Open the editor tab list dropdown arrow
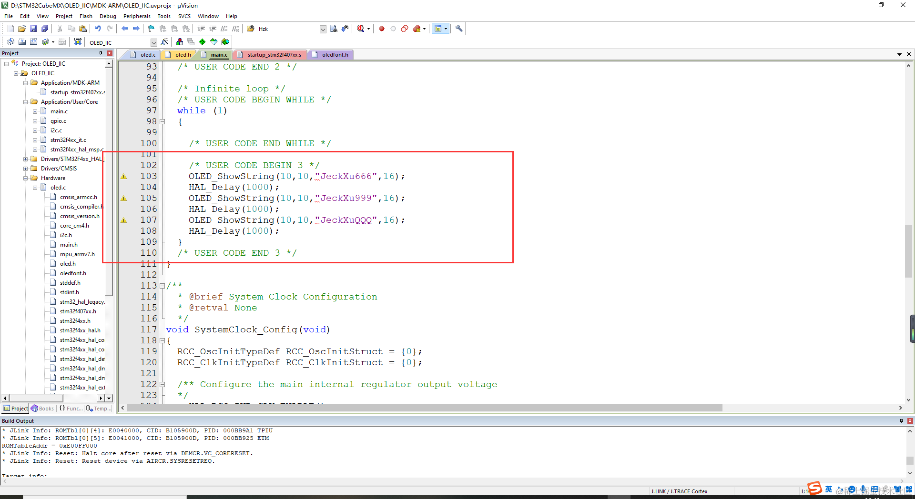Screen dimensions: 915x499 [x=899, y=54]
